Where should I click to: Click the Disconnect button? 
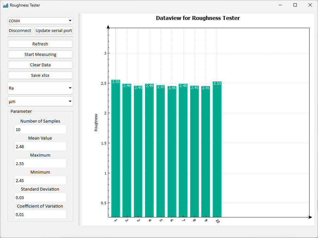point(20,30)
